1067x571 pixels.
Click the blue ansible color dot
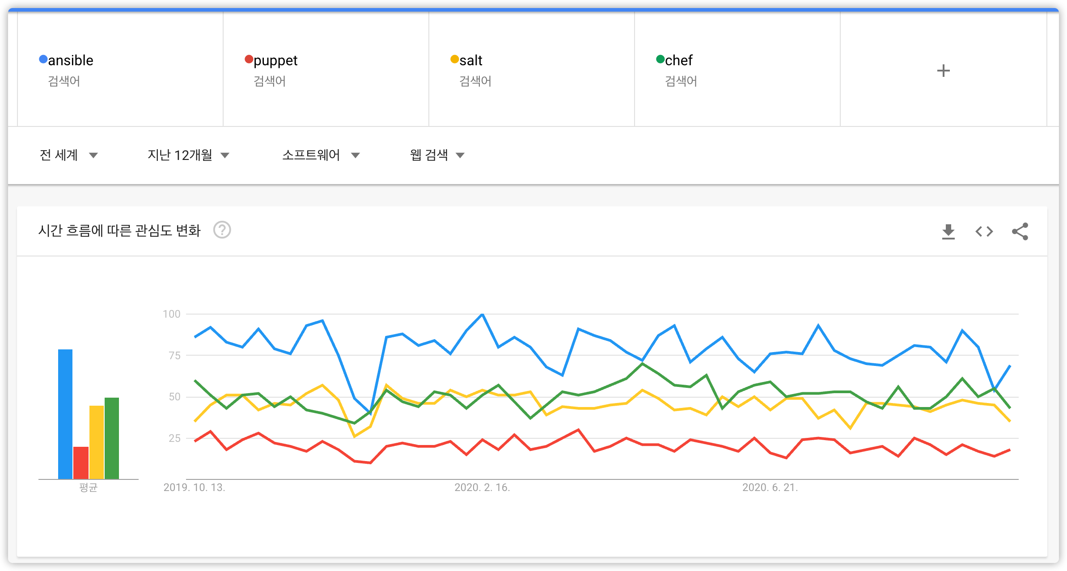click(x=43, y=59)
